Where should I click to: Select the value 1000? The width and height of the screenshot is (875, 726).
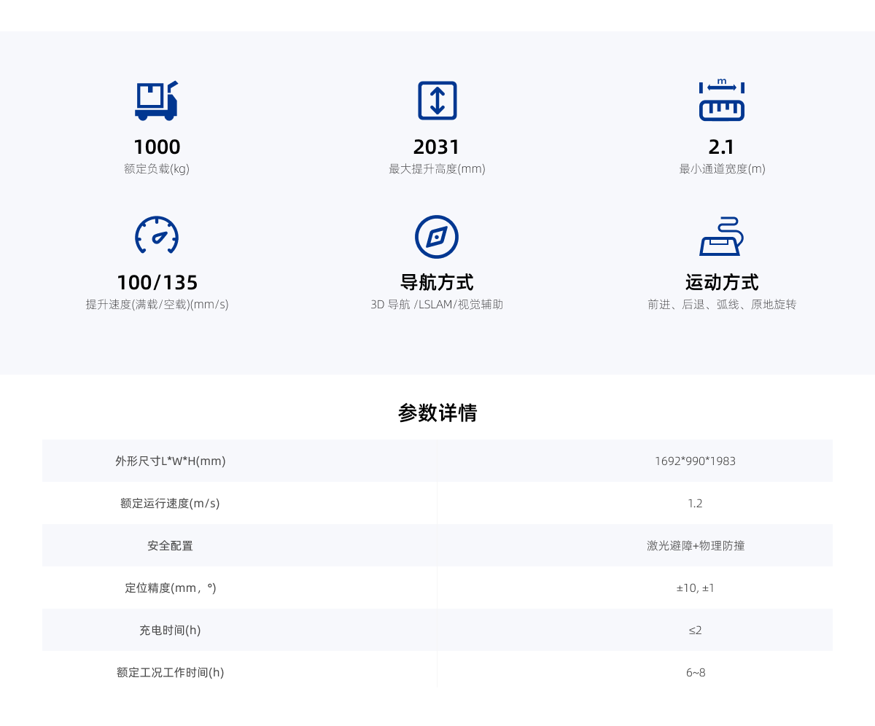point(157,147)
